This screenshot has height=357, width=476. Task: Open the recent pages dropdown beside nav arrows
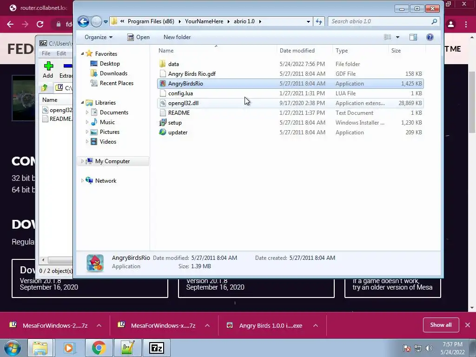(106, 21)
